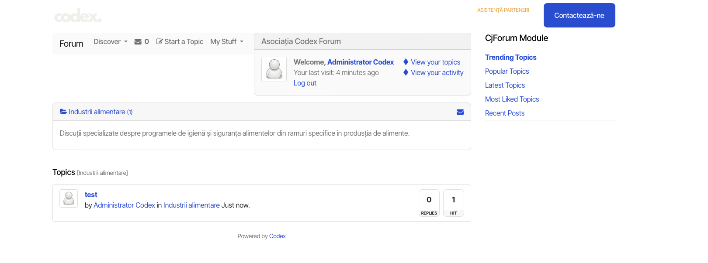Expand the My Stuff dropdown menu

coord(227,42)
